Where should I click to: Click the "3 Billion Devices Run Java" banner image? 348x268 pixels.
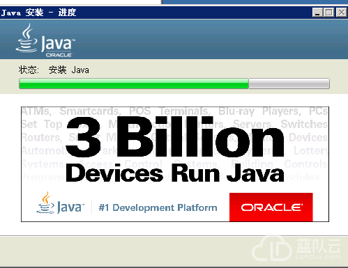click(x=175, y=164)
